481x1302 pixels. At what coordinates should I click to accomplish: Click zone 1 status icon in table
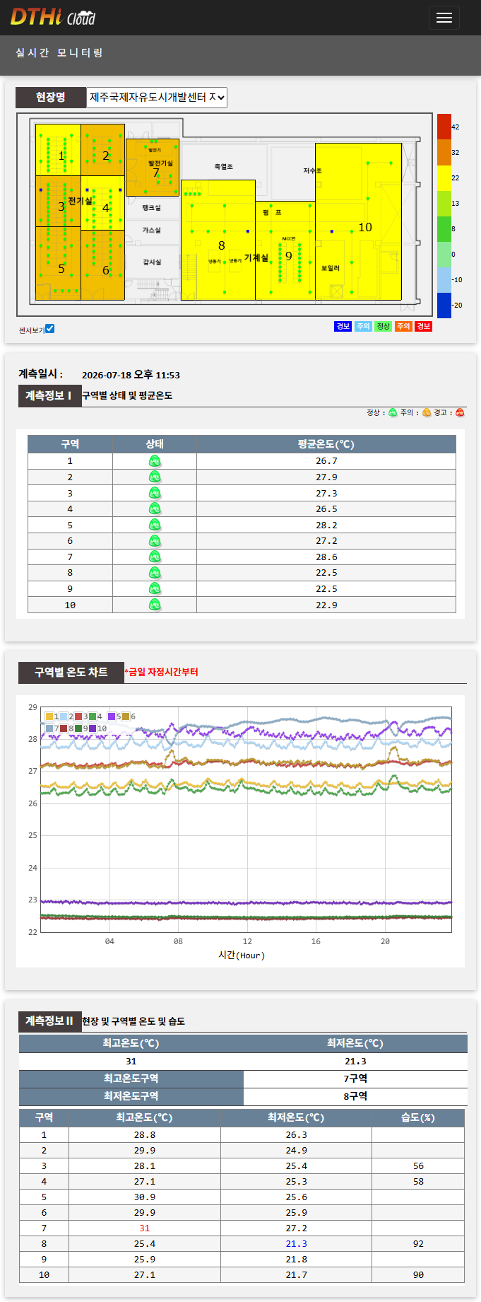pos(155,461)
